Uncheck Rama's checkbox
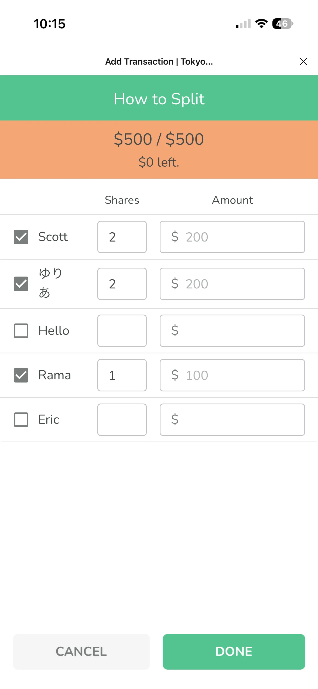The image size is (318, 689). coord(21,375)
